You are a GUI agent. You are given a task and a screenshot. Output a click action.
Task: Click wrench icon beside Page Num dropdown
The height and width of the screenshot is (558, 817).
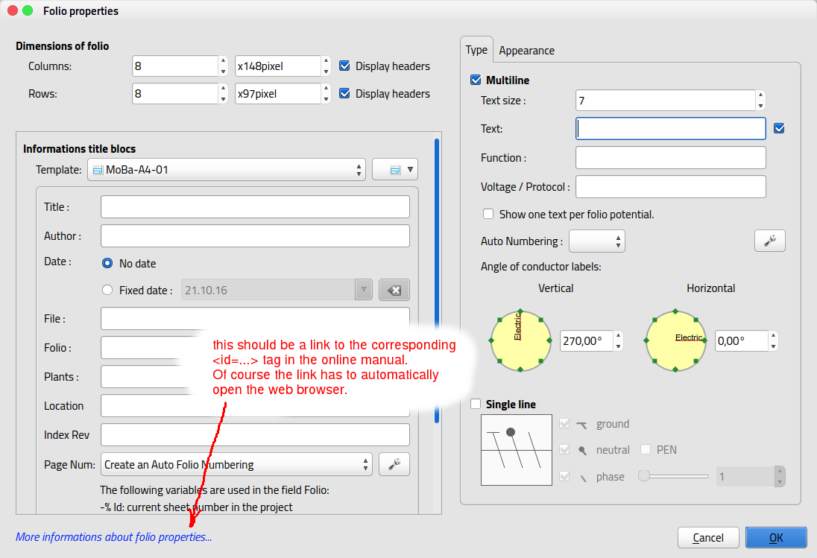394,464
